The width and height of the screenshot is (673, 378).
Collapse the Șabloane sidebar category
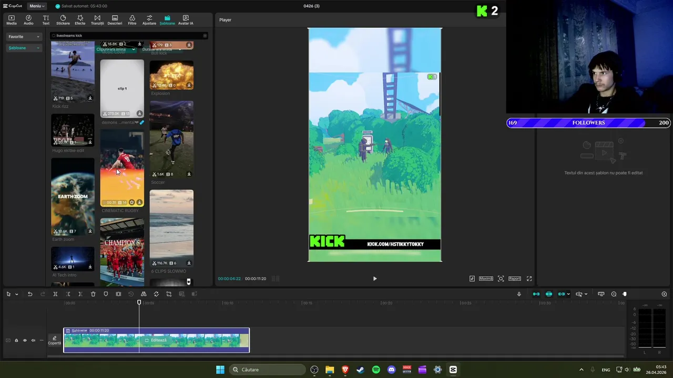pos(24,48)
